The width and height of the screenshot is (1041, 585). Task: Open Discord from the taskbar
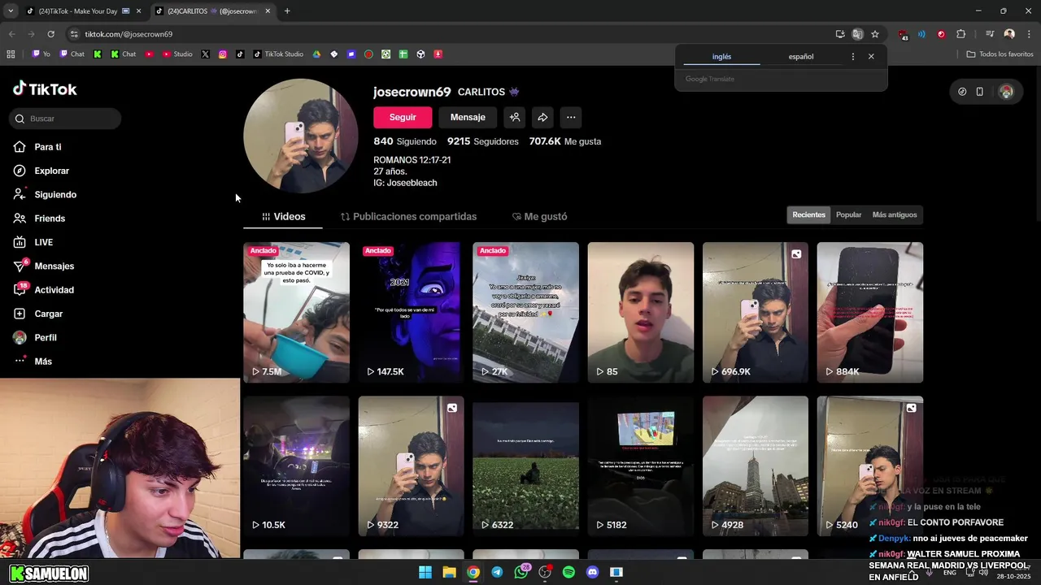[x=592, y=572]
